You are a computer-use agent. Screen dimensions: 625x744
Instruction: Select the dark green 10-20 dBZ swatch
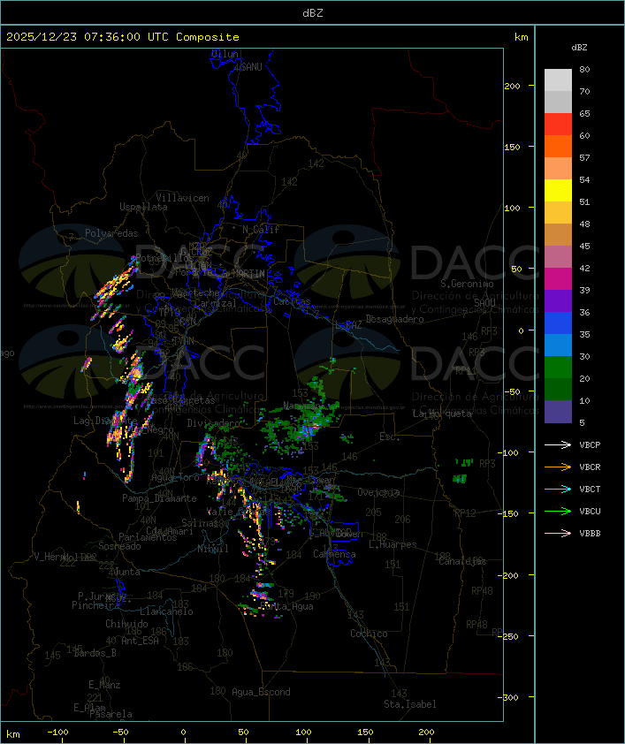tap(558, 389)
